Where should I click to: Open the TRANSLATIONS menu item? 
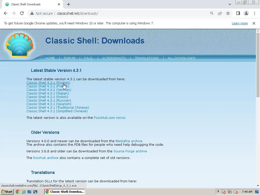coord(147,58)
